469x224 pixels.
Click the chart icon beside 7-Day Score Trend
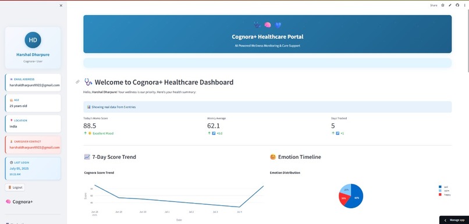87,157
